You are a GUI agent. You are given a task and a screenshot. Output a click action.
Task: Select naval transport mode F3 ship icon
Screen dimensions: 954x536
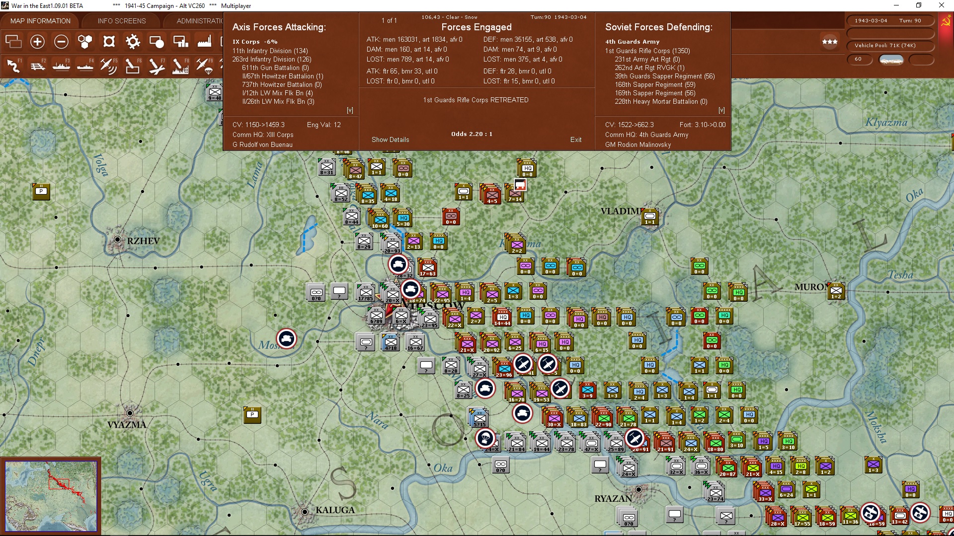click(61, 66)
